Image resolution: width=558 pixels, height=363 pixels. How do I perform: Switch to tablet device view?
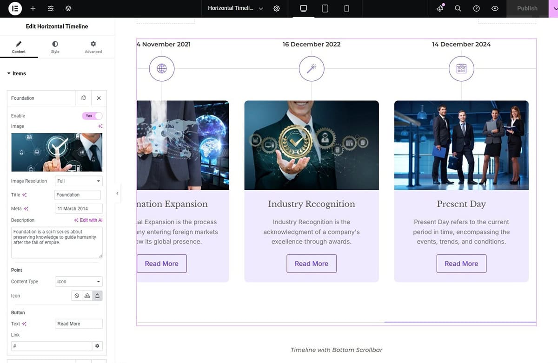(325, 8)
